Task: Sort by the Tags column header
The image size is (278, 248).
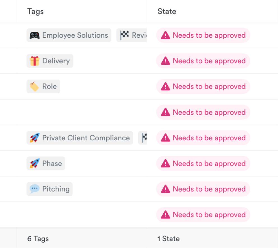Action: click(x=35, y=12)
